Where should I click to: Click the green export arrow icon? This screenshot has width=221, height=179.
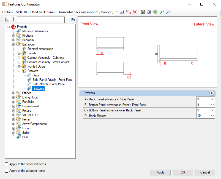[162, 12]
